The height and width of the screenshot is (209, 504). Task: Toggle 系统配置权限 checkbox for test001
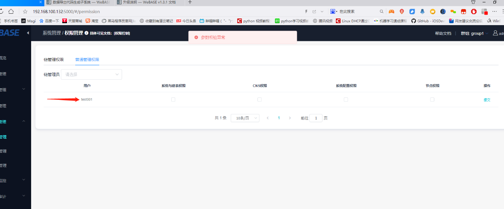[x=346, y=100]
